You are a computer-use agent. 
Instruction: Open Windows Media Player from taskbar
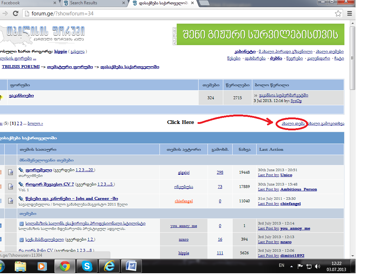[42, 266]
